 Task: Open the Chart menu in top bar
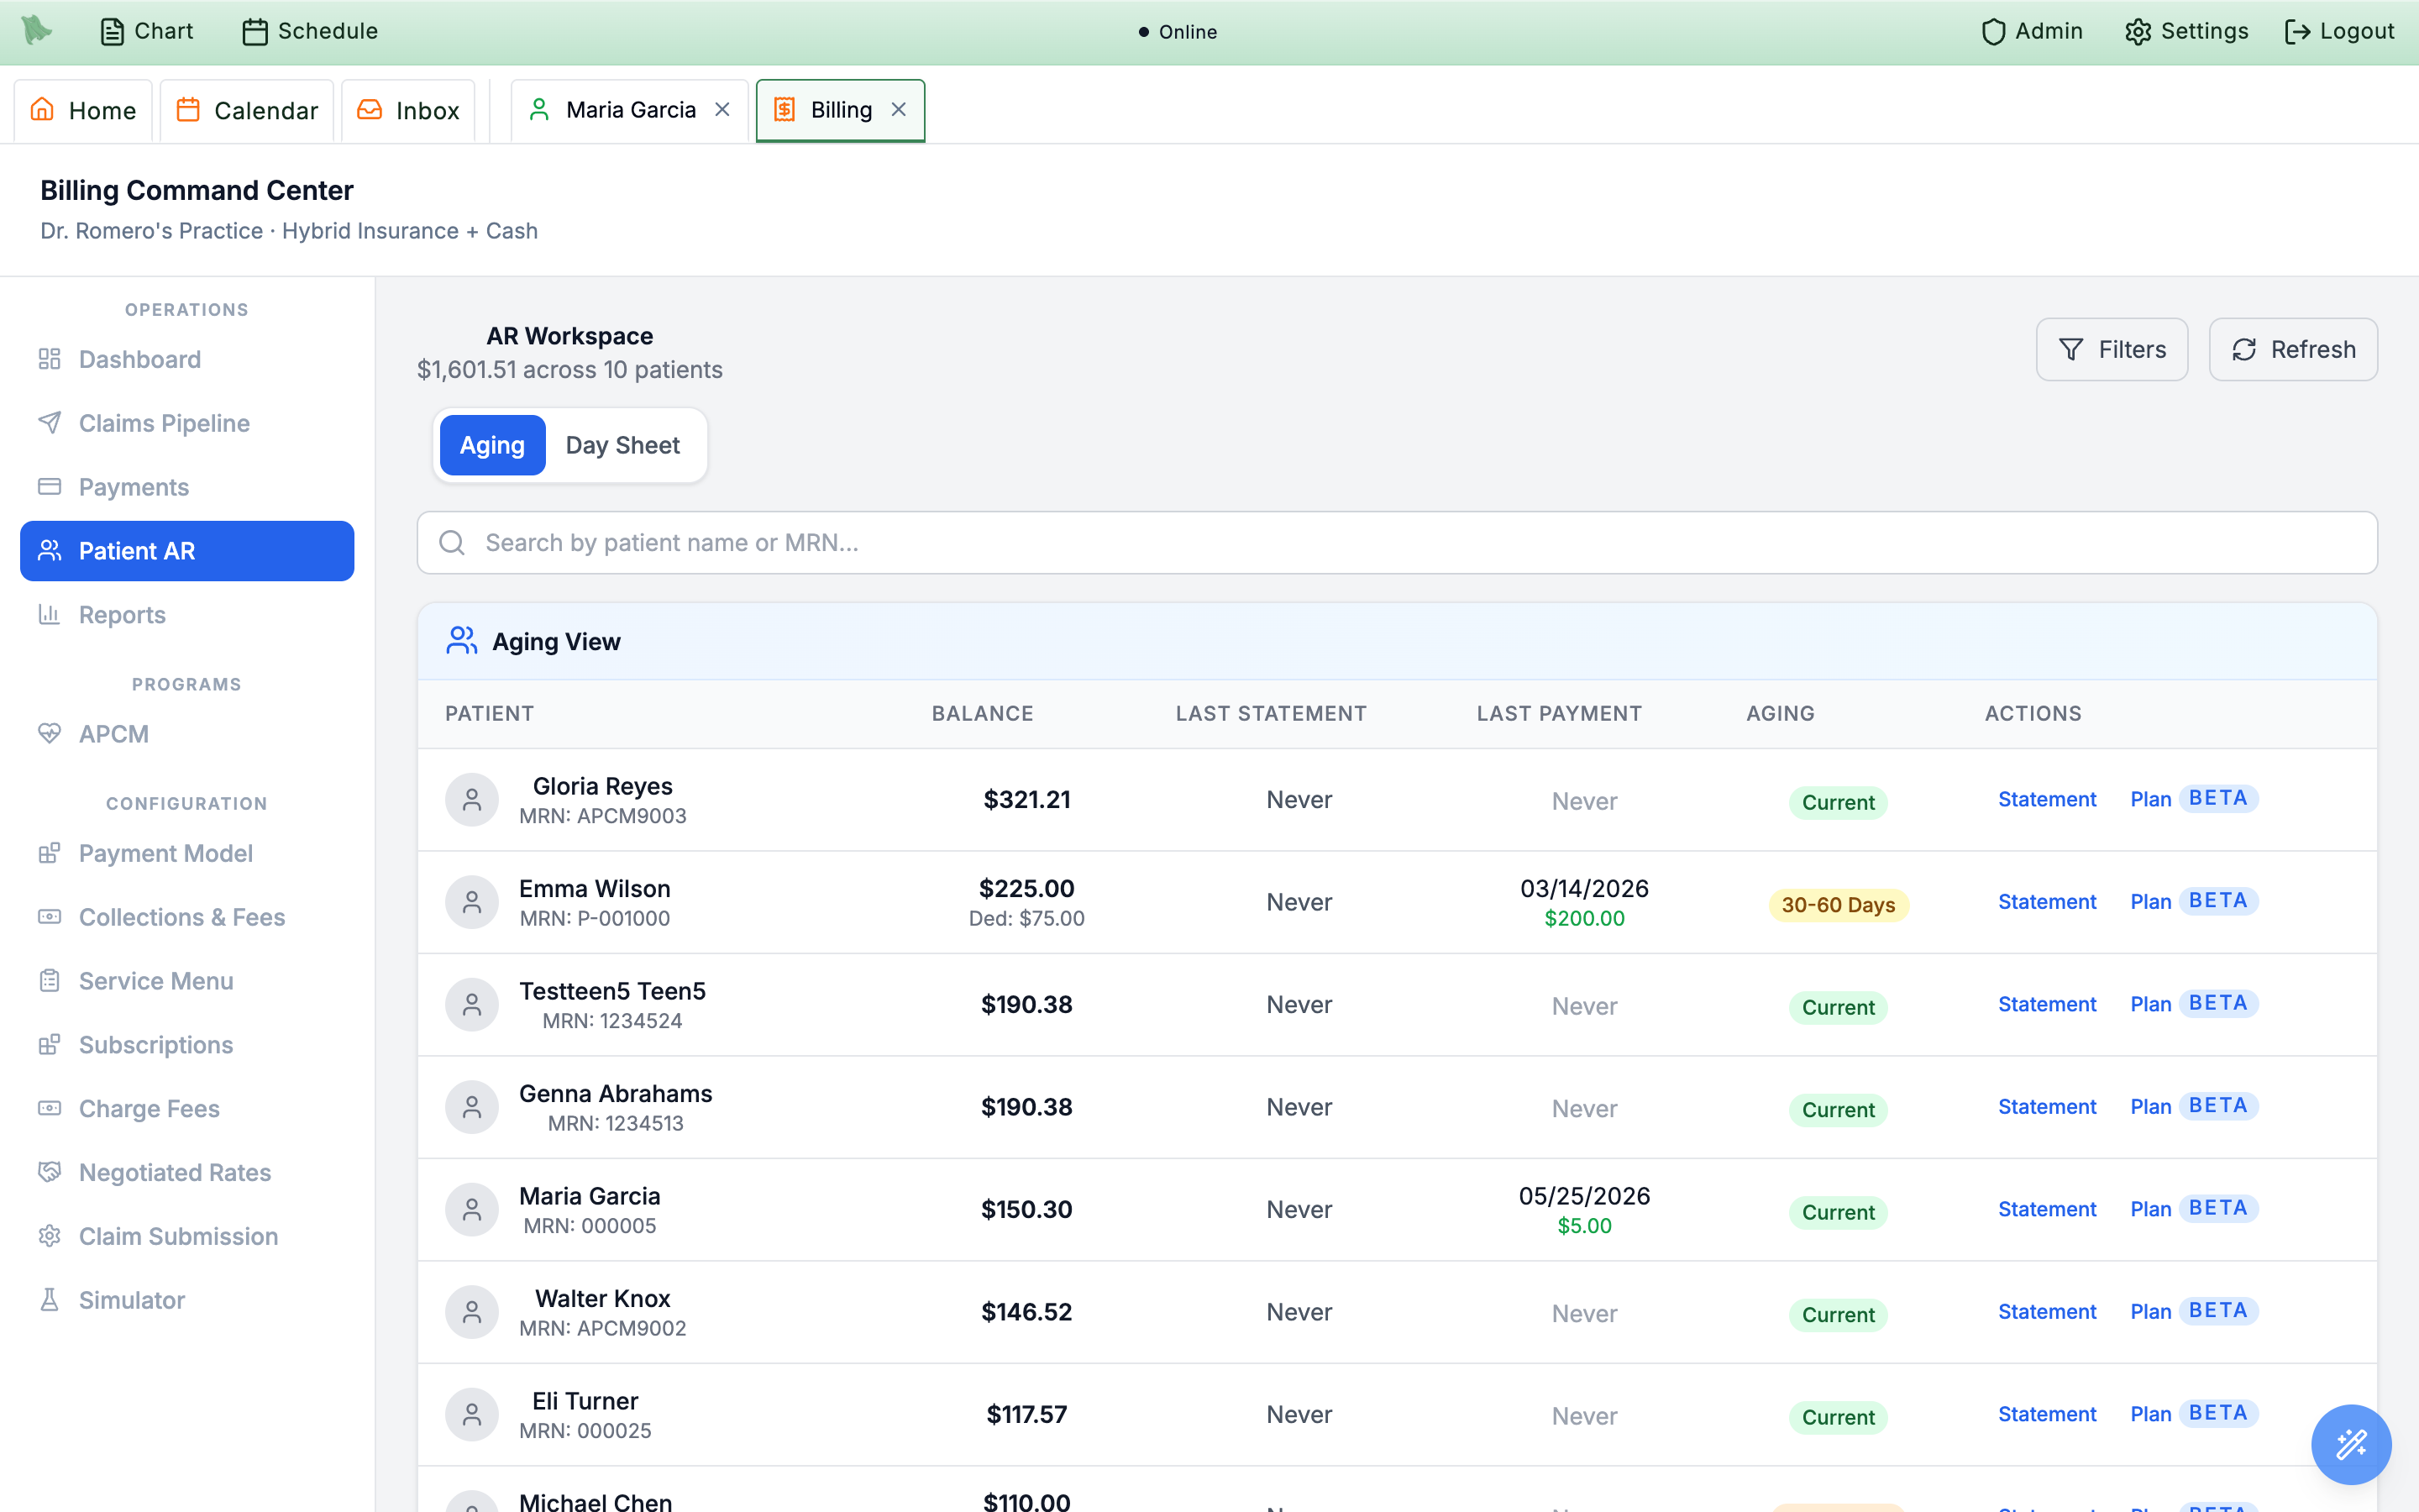(146, 31)
